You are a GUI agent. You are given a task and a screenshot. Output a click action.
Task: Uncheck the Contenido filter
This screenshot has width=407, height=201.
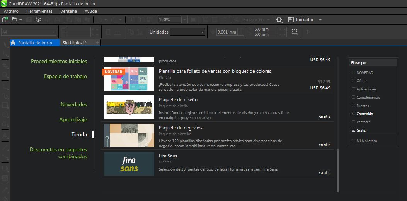tap(353, 114)
